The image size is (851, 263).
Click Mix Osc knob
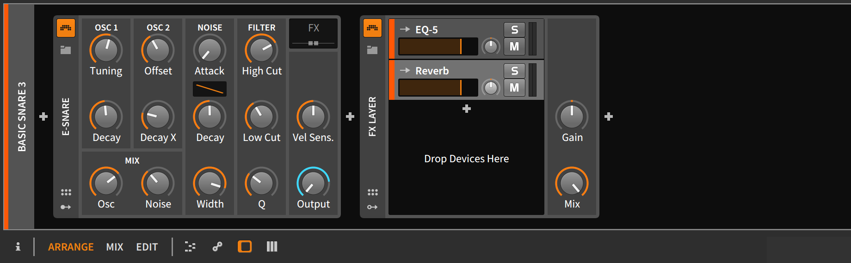106,183
